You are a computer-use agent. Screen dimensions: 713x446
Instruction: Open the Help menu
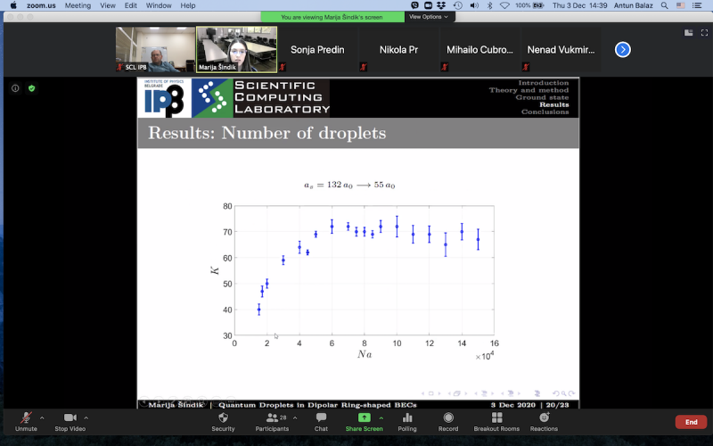coord(188,5)
